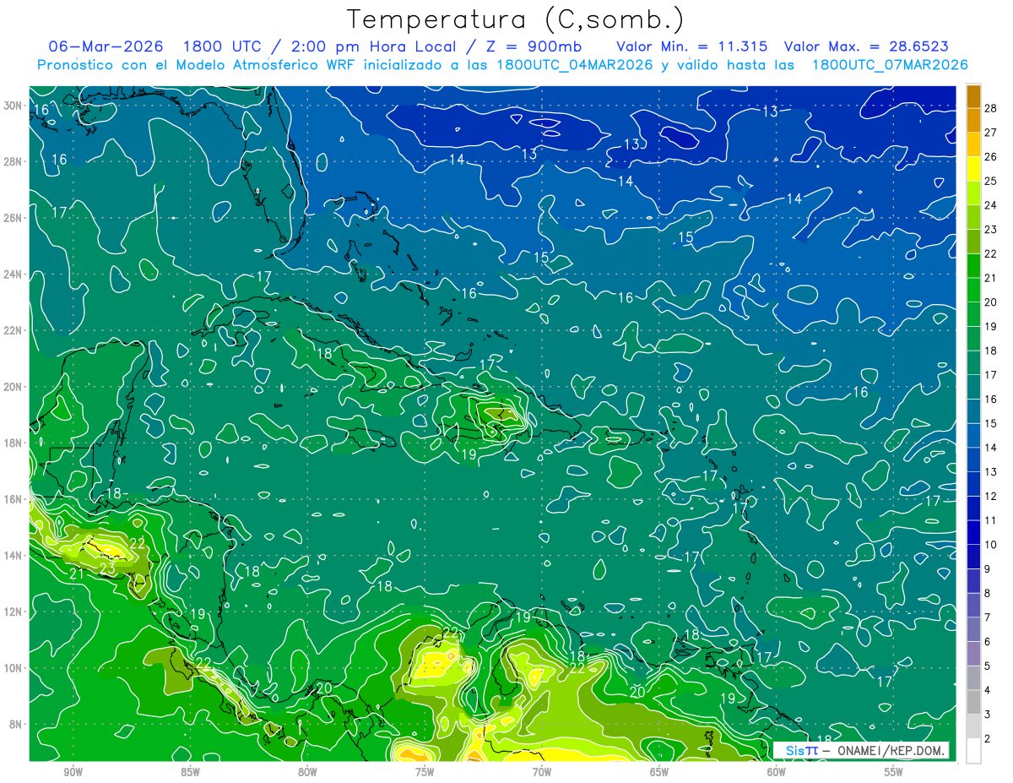This screenshot has width=1013, height=783.
Task: Click the "65W" longitude axis label
Action: (x=659, y=773)
